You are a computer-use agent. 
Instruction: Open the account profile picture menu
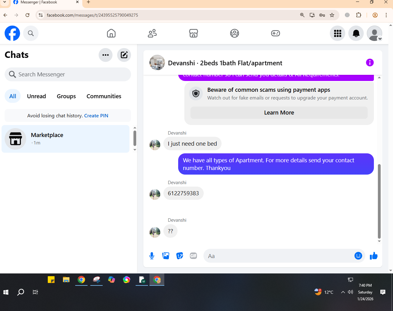pyautogui.click(x=375, y=33)
